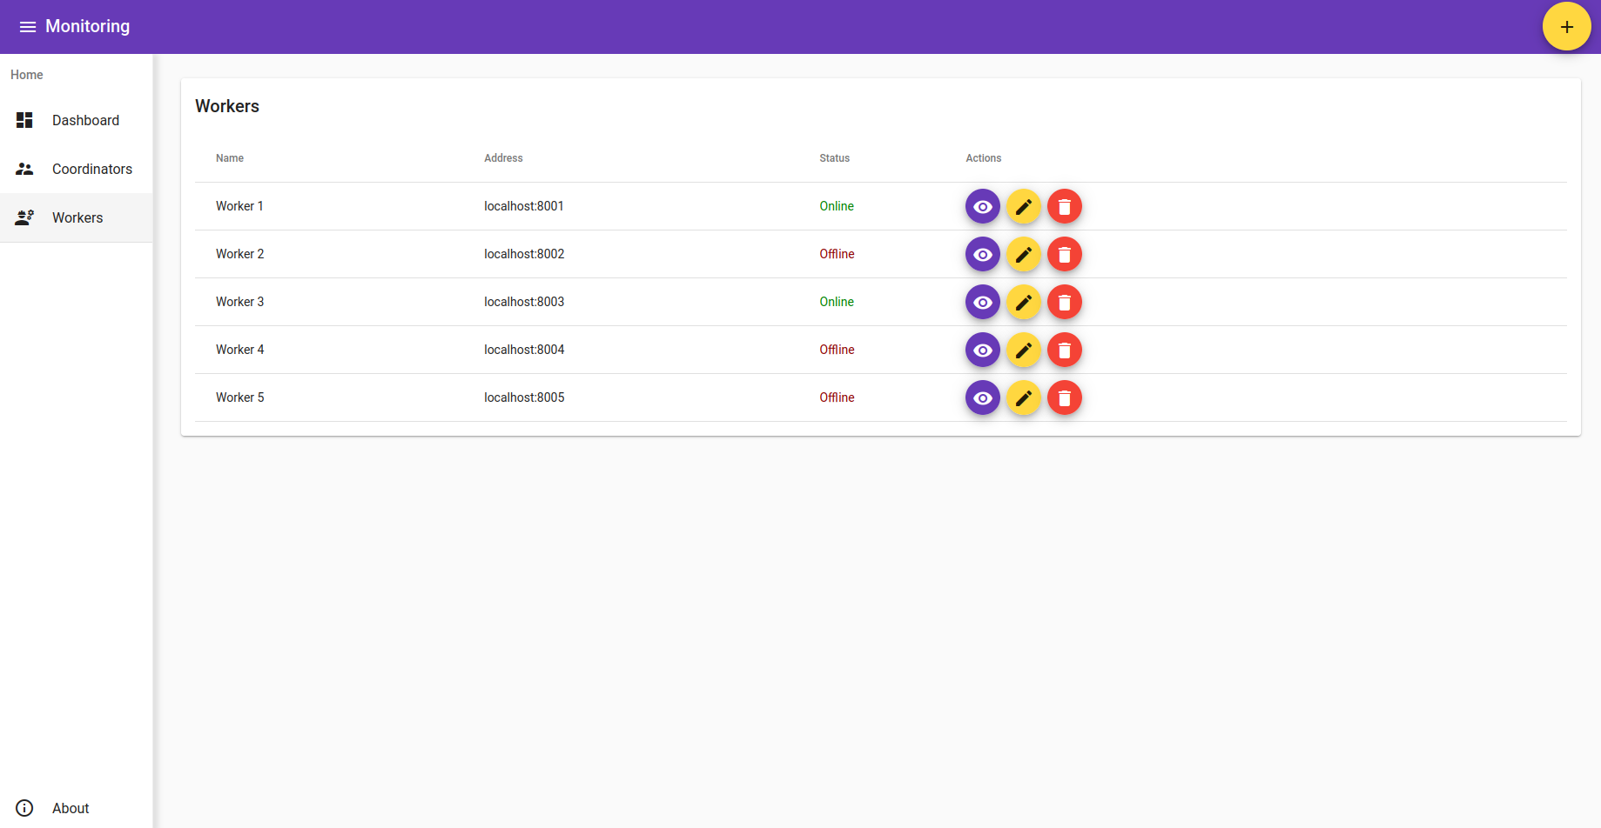Click the Worker 4 name cell
The image size is (1601, 828).
tap(239, 350)
